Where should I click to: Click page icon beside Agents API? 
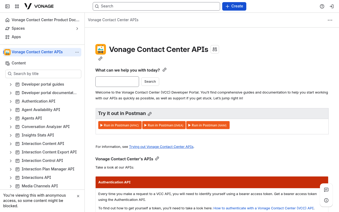coord(17,118)
